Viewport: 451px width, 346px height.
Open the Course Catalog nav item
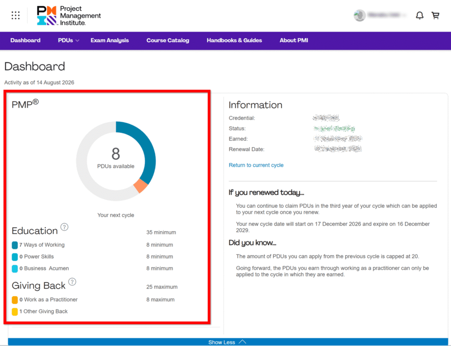(x=168, y=40)
